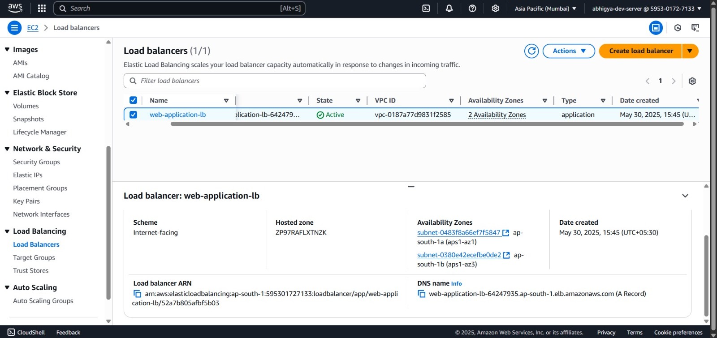Click the hexagon clock icon
The height and width of the screenshot is (338, 717).
click(x=678, y=28)
